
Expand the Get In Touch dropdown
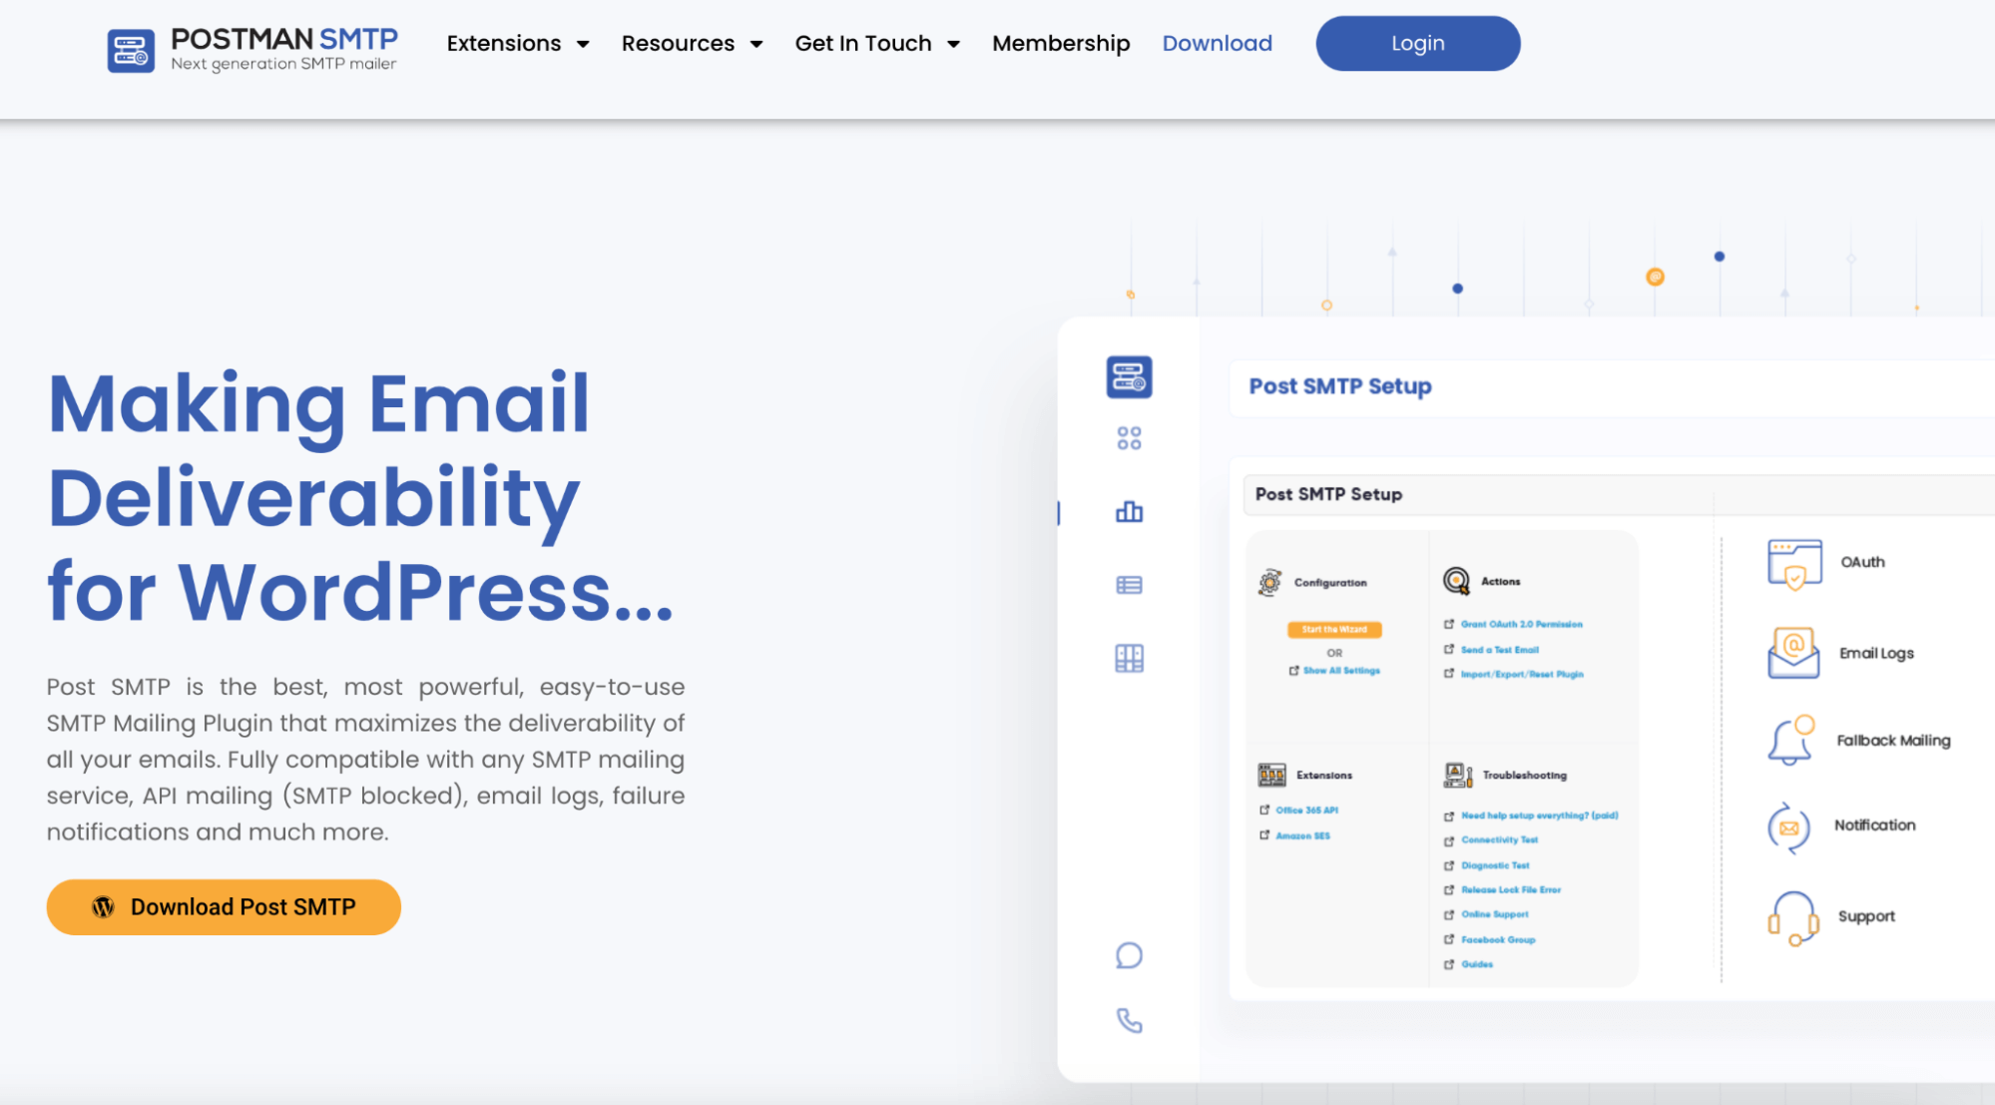(x=877, y=44)
